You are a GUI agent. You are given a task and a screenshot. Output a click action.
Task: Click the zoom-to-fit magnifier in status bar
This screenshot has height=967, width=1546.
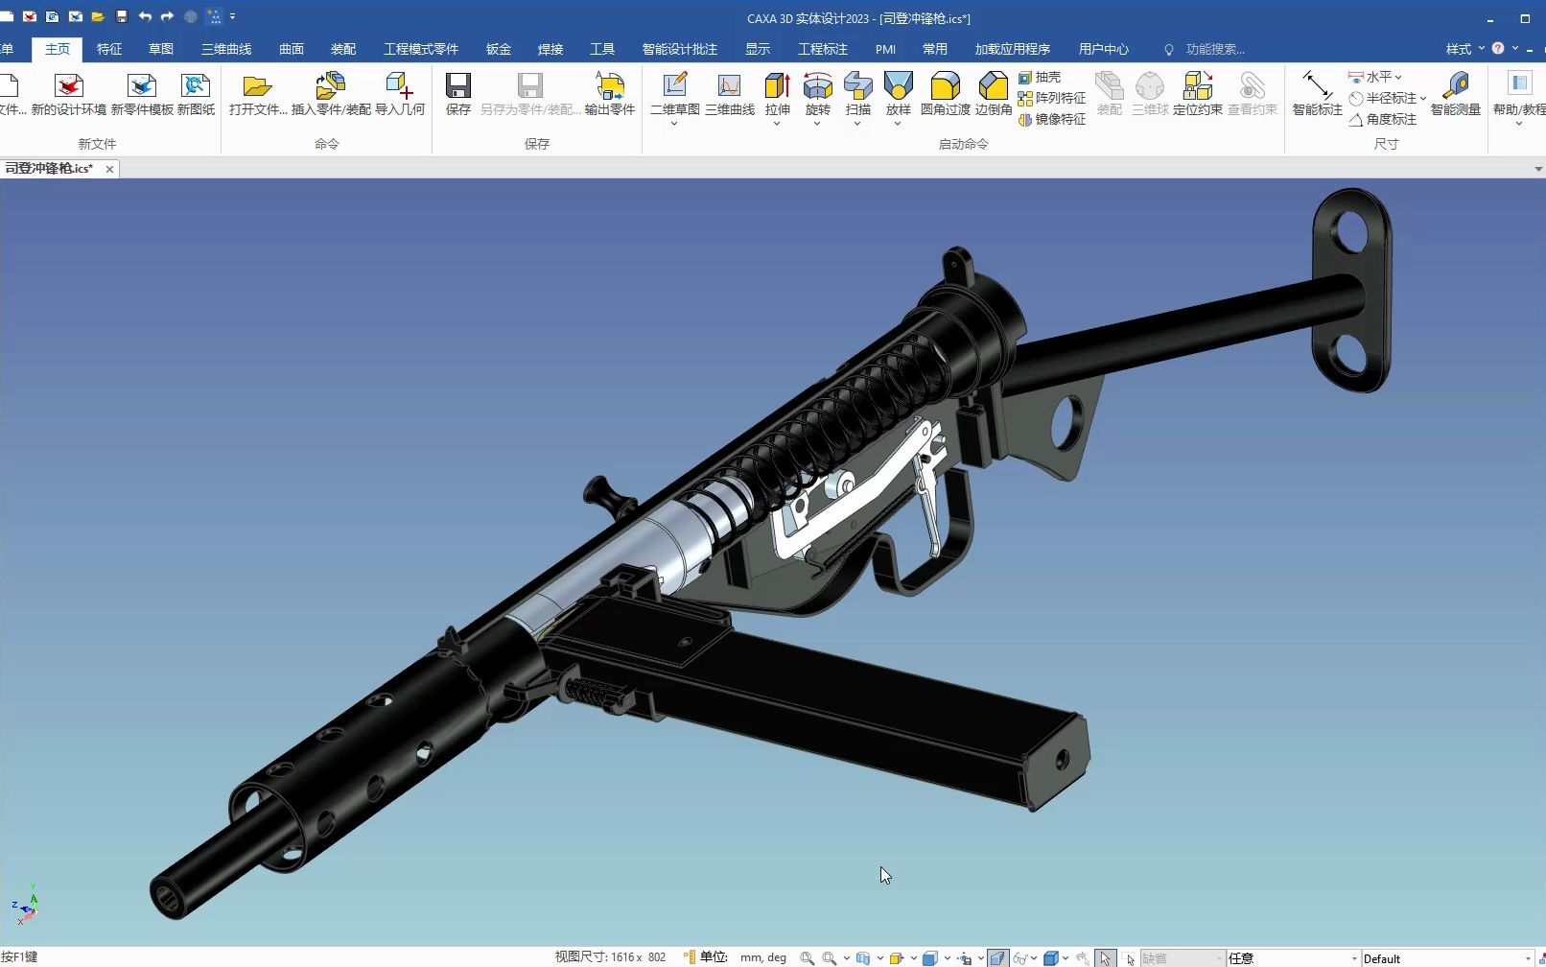(x=808, y=957)
